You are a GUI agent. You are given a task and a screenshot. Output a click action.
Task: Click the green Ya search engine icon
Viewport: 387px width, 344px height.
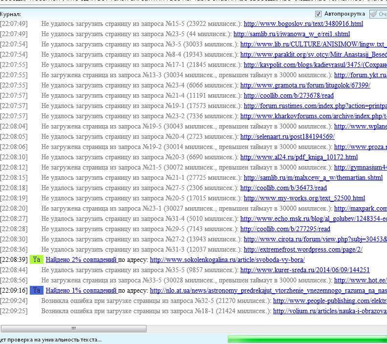36,259
